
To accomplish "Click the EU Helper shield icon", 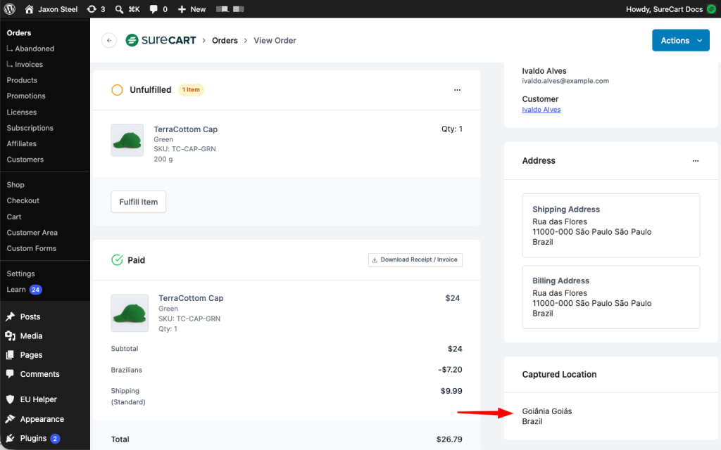I will coord(10,399).
